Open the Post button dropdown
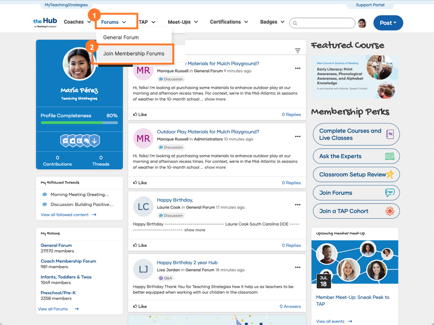Screen dimensions: 434x325 coord(388,23)
